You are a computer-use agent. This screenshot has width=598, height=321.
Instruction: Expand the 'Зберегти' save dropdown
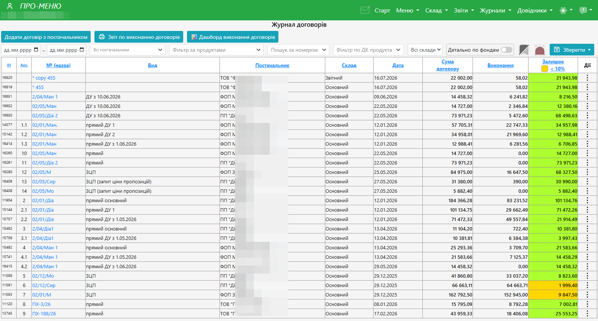click(x=572, y=50)
